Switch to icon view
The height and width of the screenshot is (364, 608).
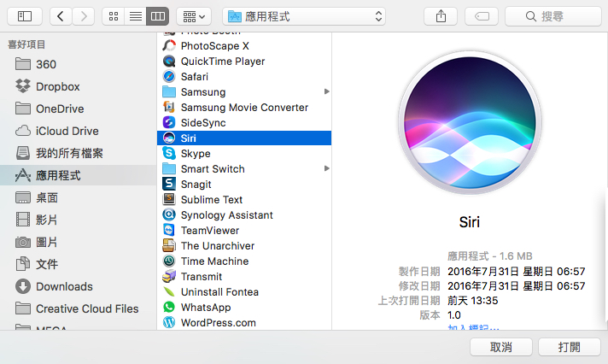point(114,16)
